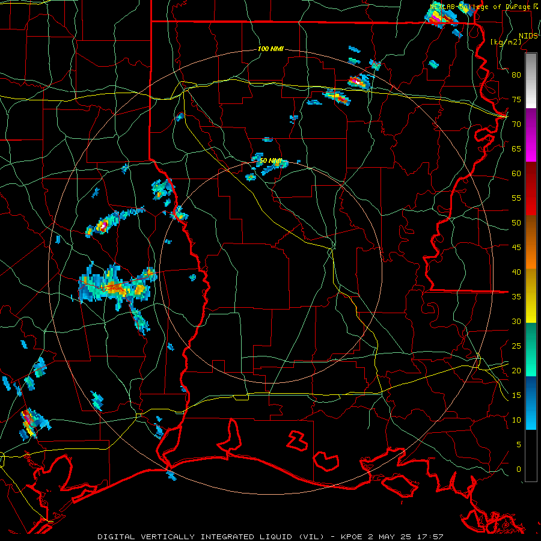
Task: Click the 15 value on the color scale
Action: (x=516, y=396)
